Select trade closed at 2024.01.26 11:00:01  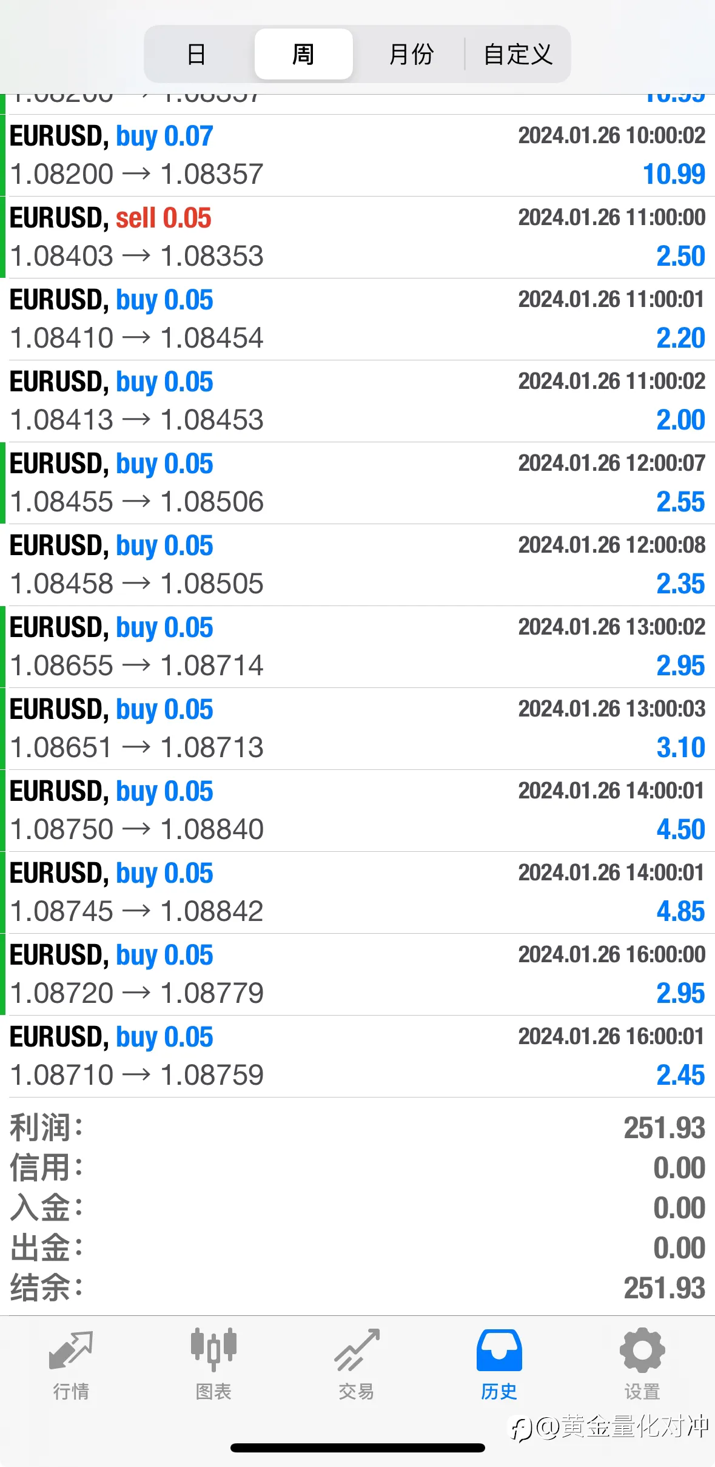pyautogui.click(x=357, y=319)
